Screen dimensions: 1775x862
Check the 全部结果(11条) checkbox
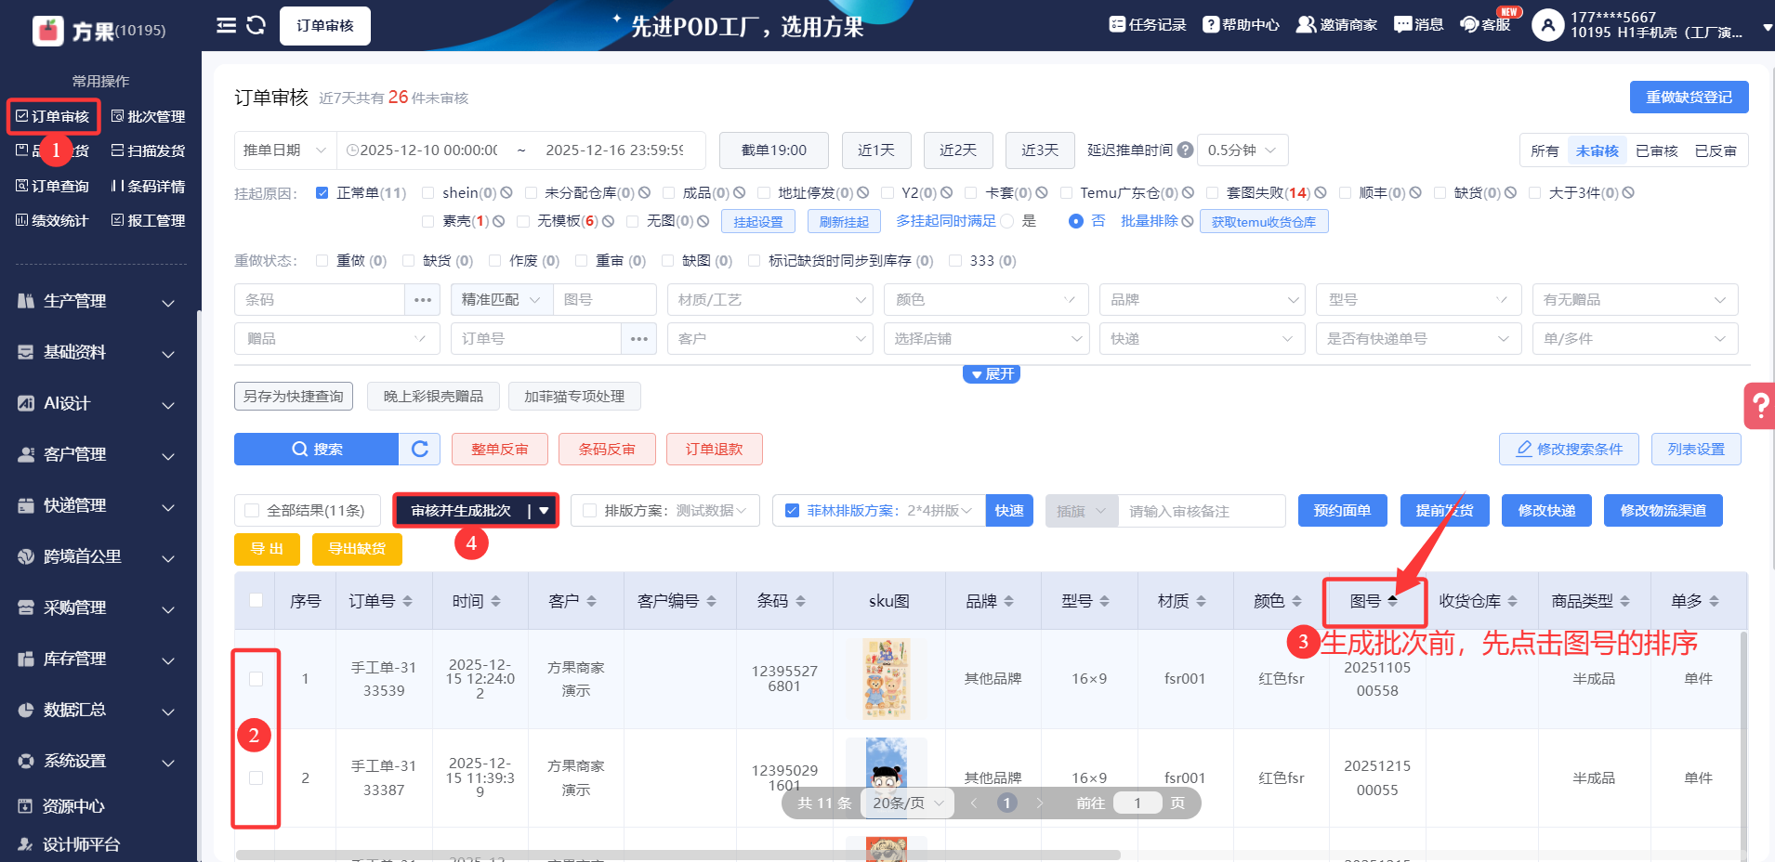click(x=252, y=511)
